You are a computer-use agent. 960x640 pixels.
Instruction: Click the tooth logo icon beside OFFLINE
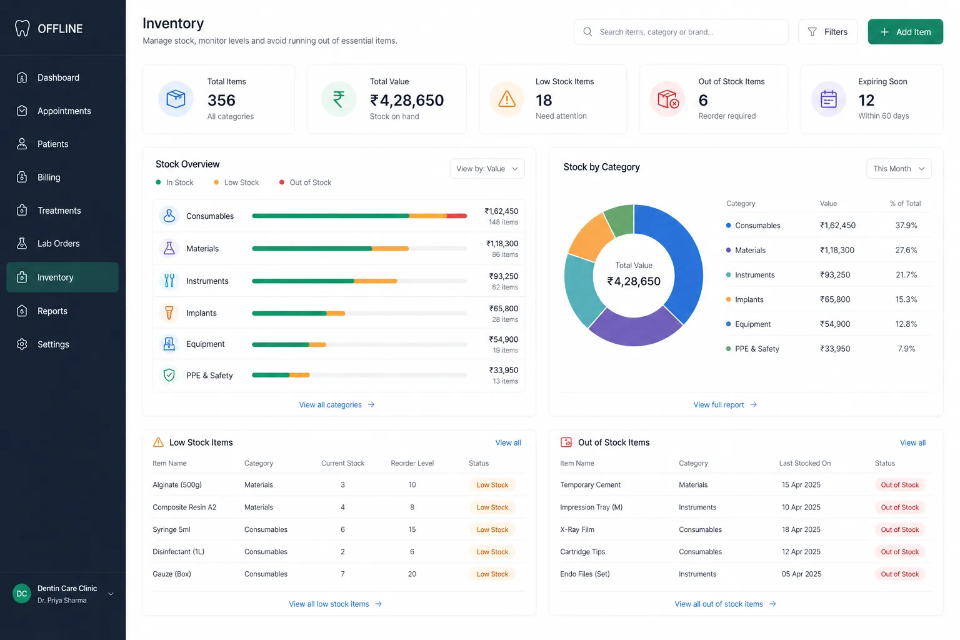[22, 28]
